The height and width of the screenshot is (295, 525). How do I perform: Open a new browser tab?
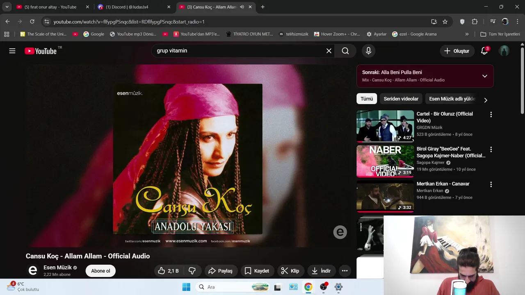click(x=262, y=7)
